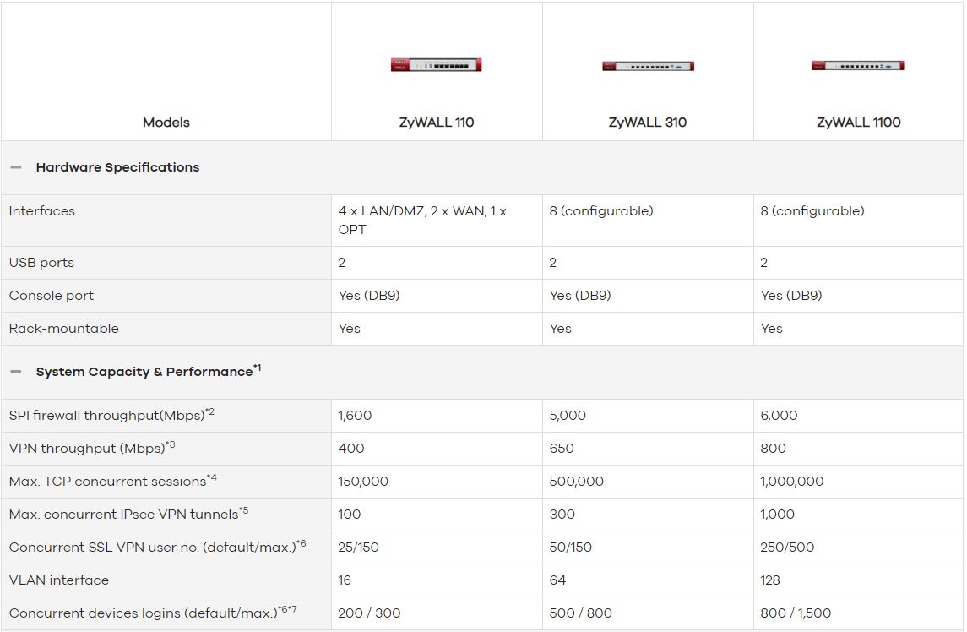
Task: Click the 128 VLAN interface value
Action: point(770,580)
